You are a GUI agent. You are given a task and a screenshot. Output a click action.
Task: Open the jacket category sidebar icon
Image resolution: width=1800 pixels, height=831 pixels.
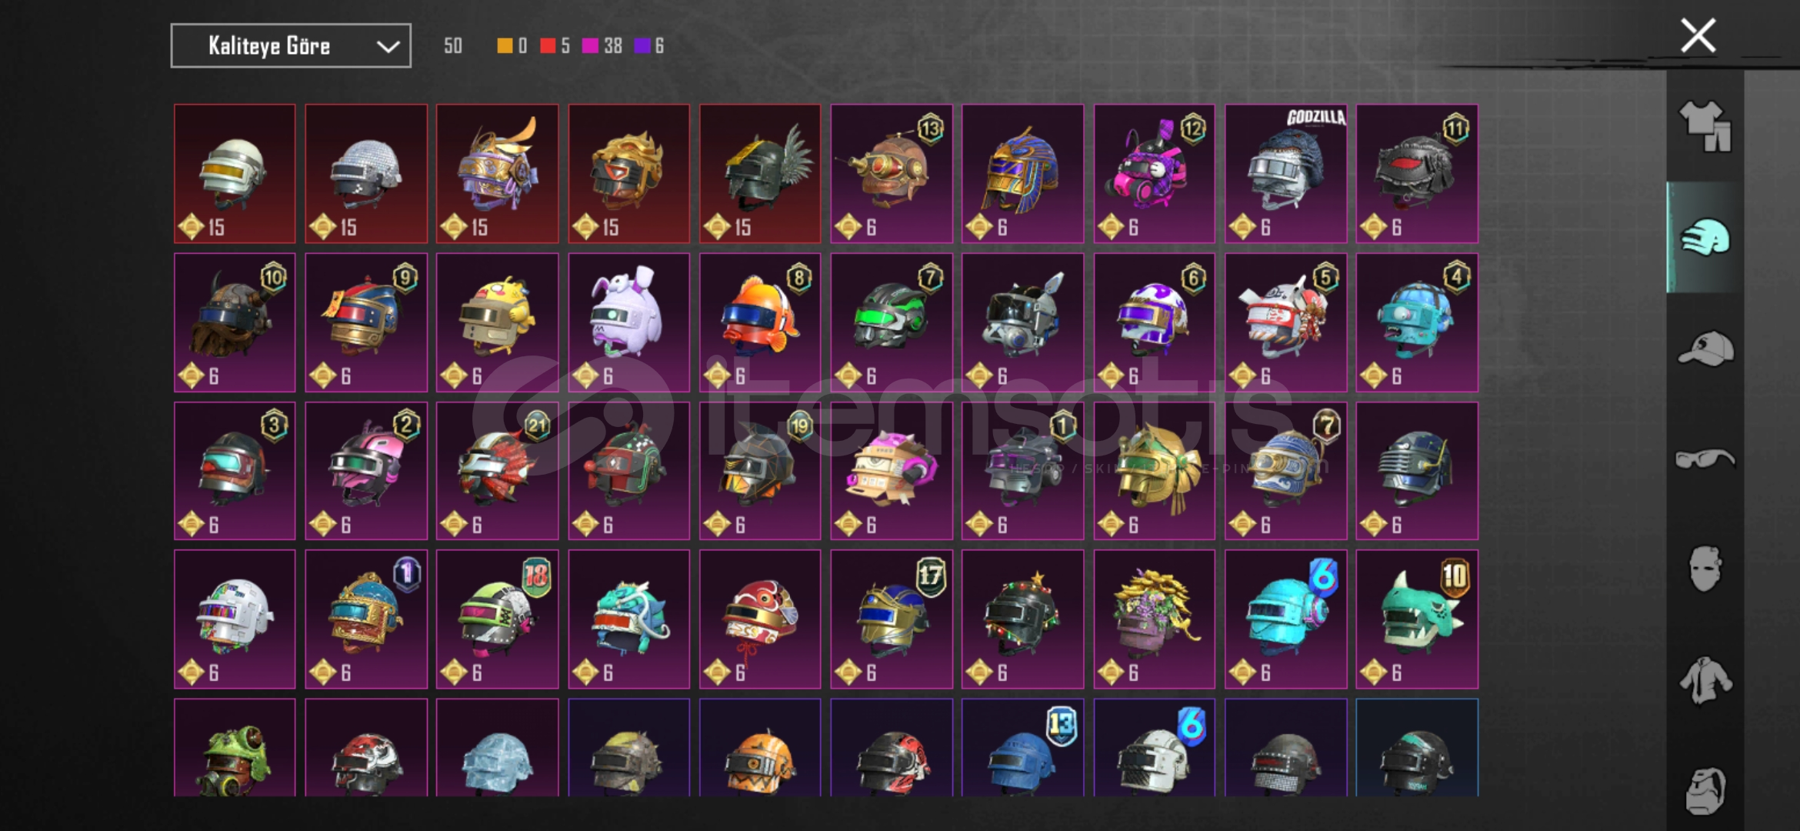click(x=1705, y=680)
